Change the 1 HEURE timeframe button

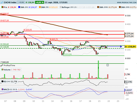21,2
